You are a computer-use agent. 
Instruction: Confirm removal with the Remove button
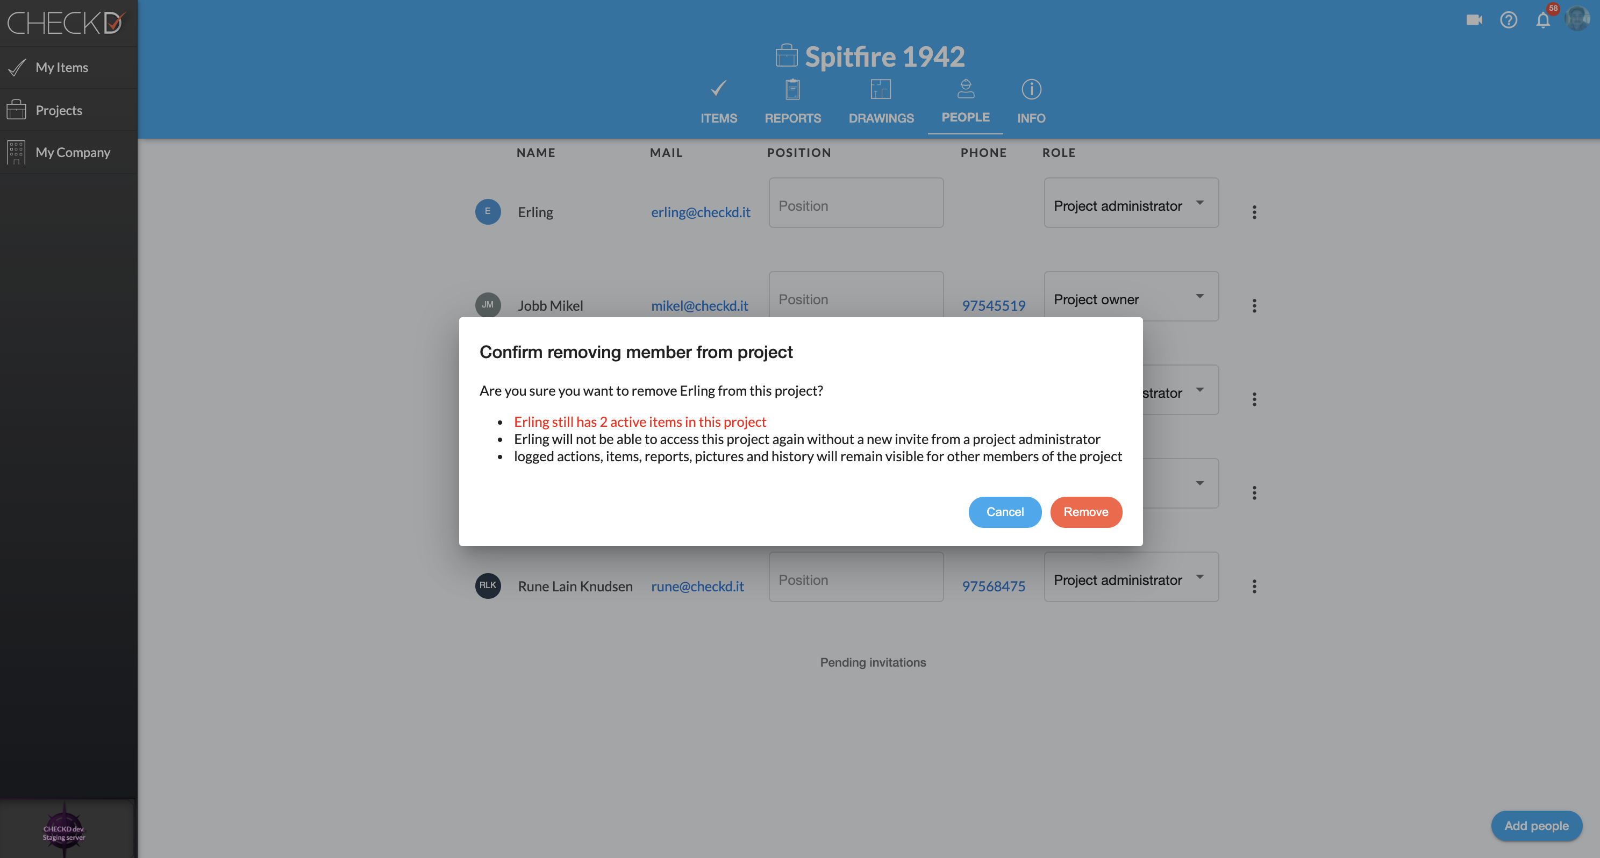pyautogui.click(x=1085, y=512)
